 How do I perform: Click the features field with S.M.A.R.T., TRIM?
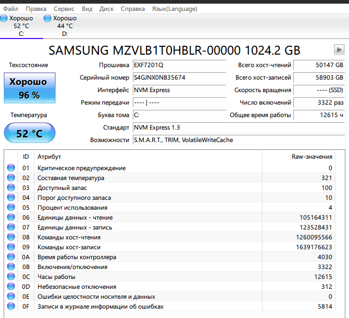[239, 140]
